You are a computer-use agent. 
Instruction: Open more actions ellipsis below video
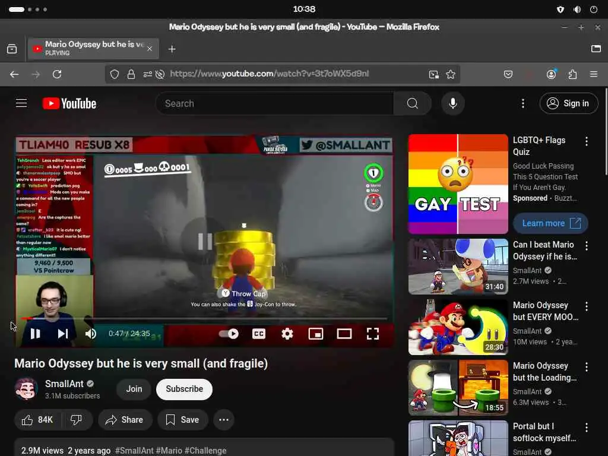click(224, 420)
